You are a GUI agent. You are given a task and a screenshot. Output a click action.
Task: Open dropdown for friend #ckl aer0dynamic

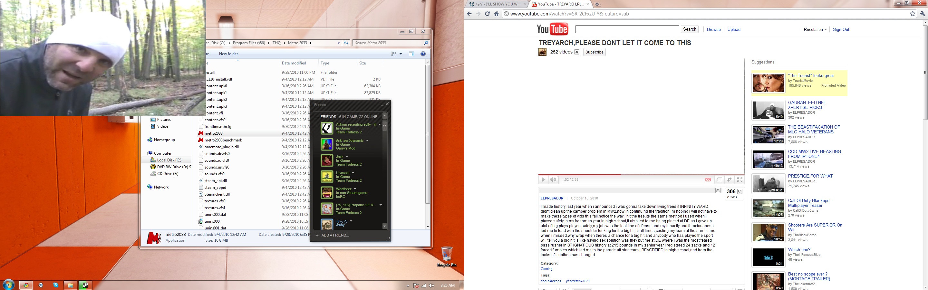(367, 140)
